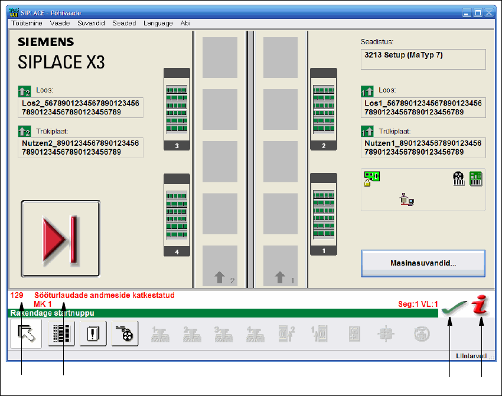Click the Nutzen2 board name field

80,148
